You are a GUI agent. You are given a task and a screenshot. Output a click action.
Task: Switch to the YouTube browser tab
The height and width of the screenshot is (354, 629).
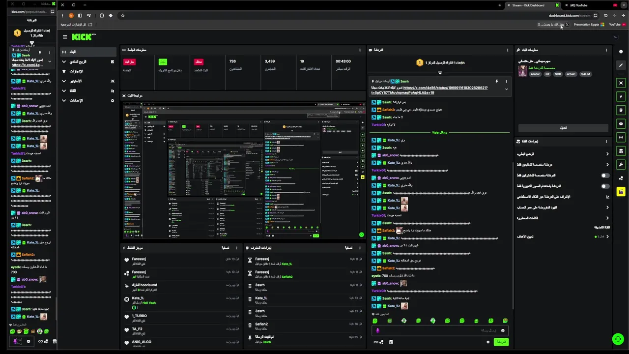point(590,5)
